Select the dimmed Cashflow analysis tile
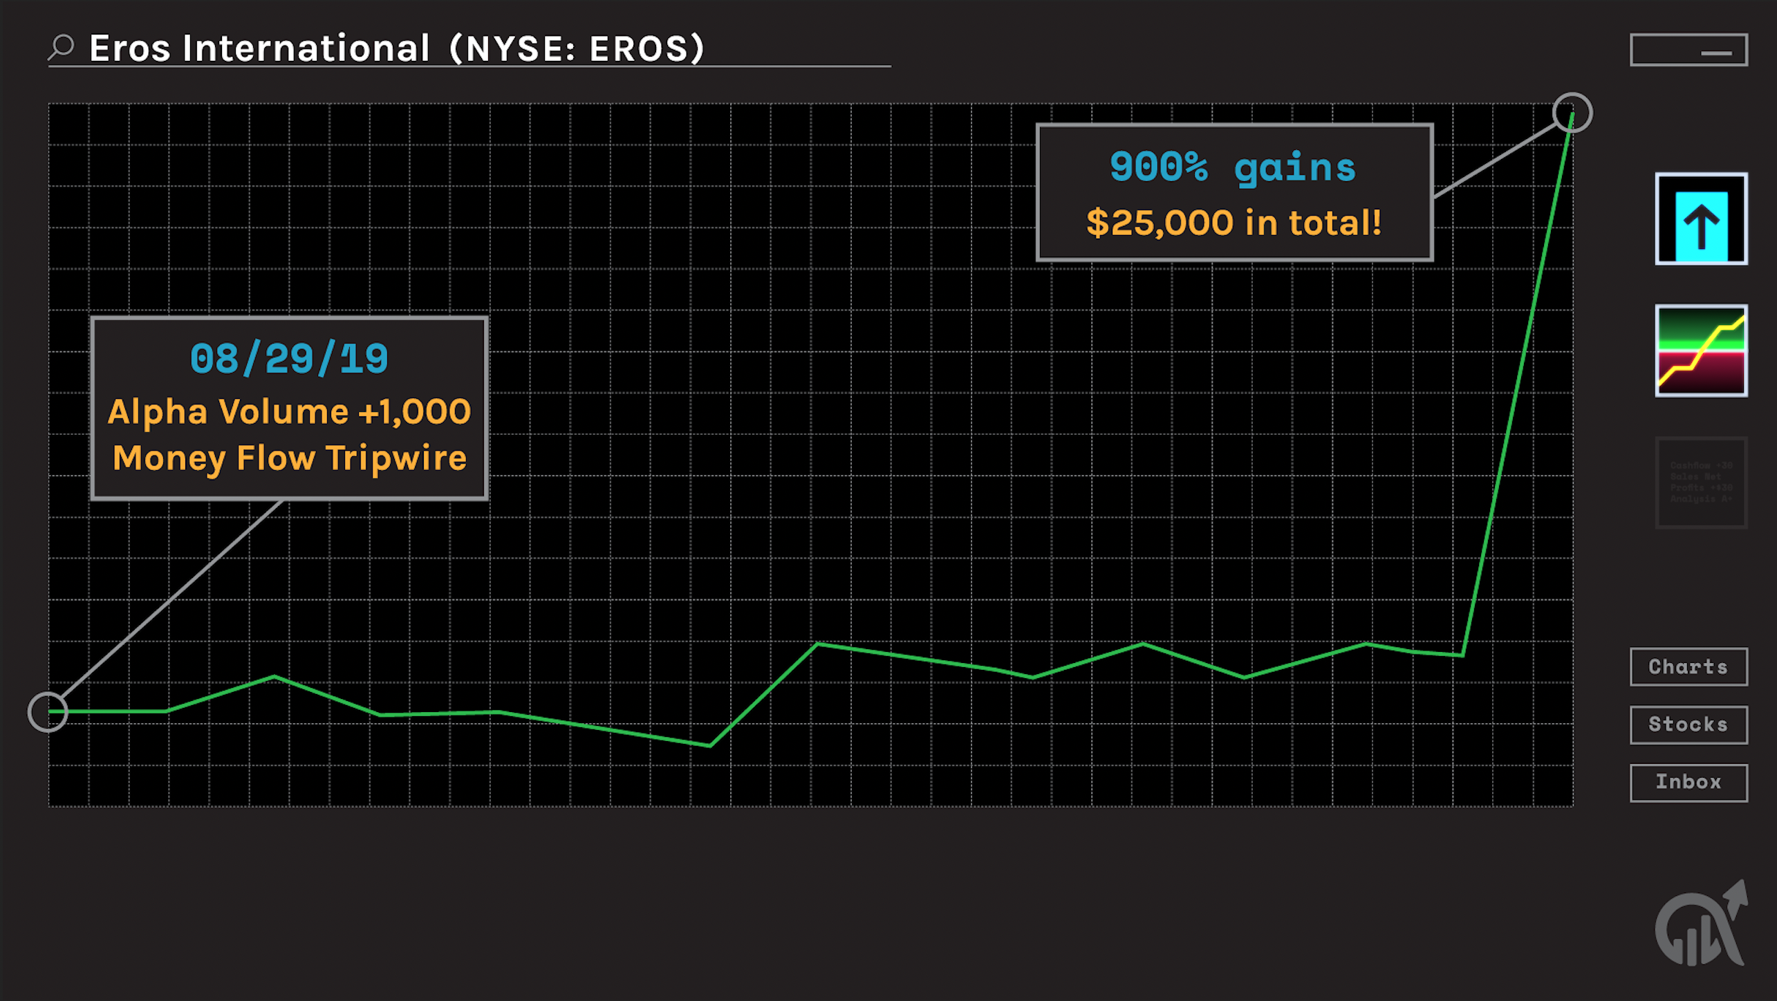The image size is (1777, 1001). [1701, 482]
